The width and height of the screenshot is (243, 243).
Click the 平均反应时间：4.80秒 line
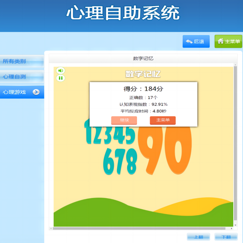coord(143,111)
